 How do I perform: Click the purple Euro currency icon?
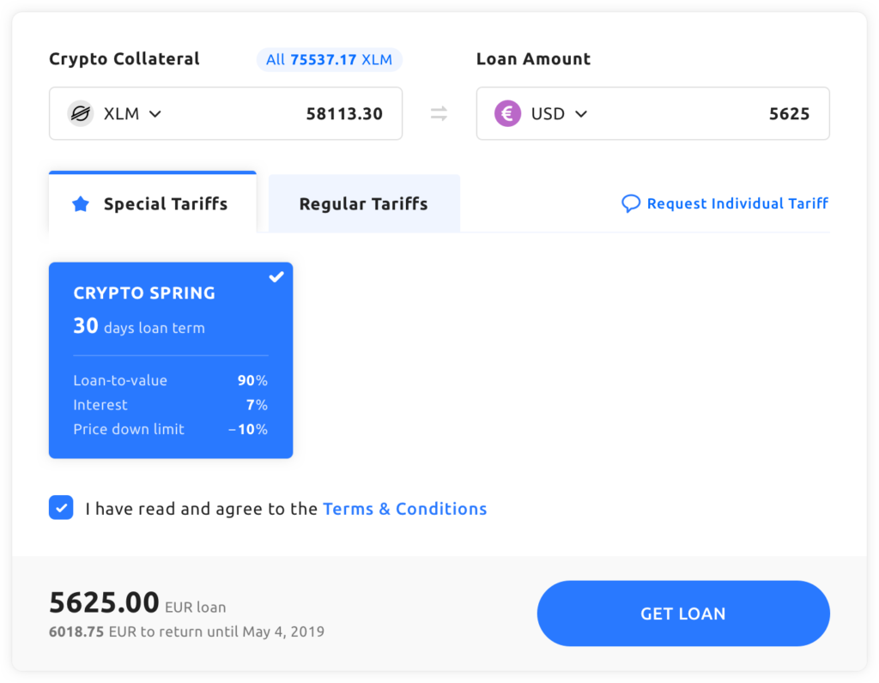click(507, 113)
